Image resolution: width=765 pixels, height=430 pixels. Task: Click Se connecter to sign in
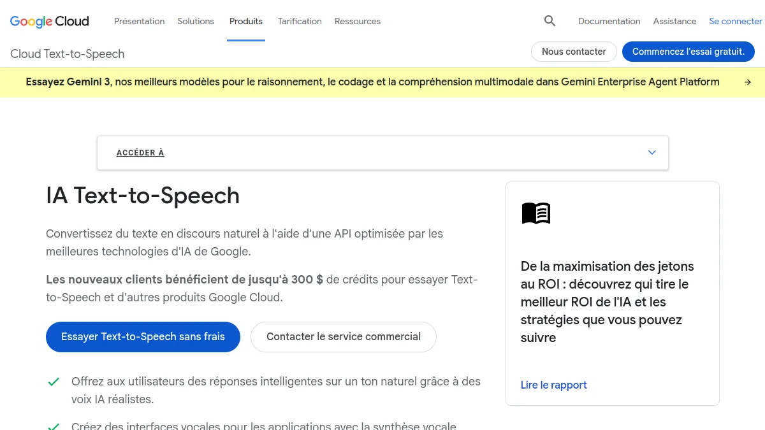coord(736,21)
